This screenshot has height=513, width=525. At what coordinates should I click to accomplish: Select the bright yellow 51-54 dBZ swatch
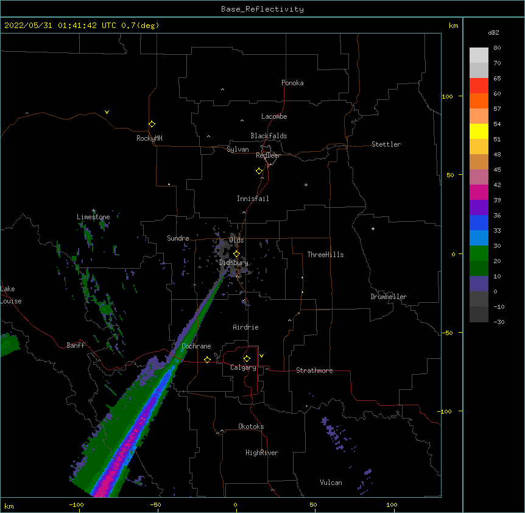pyautogui.click(x=479, y=131)
